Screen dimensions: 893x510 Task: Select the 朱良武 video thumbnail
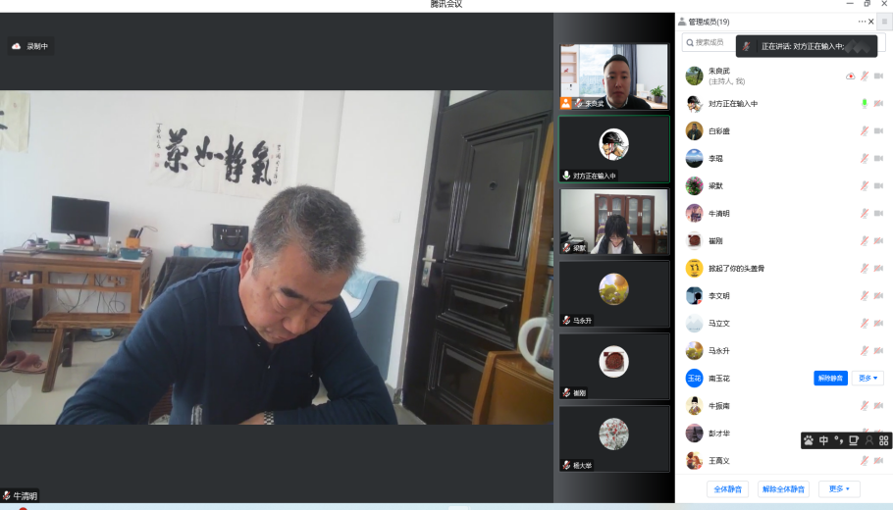613,76
